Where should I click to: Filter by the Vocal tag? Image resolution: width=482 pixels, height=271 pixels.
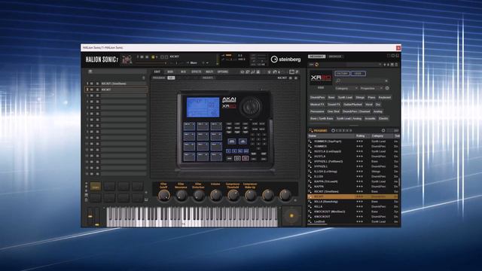tap(368, 105)
